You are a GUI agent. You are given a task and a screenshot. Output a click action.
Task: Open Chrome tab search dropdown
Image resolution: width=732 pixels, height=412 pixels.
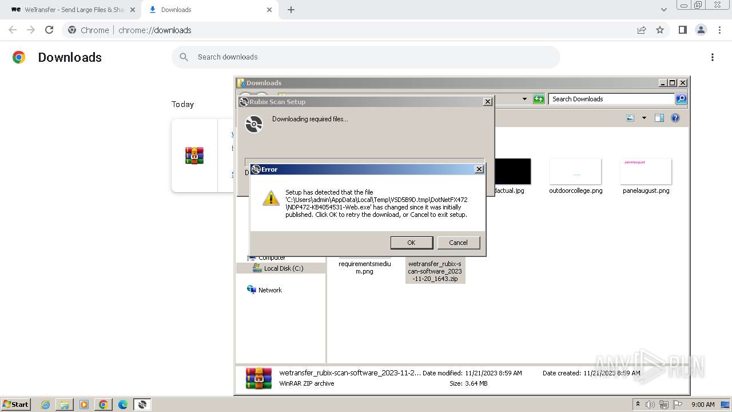pos(664,10)
